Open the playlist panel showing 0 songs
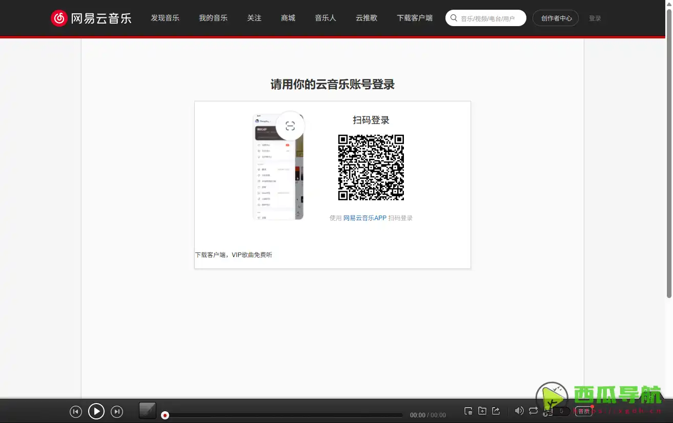This screenshot has height=423, width=673. click(560, 411)
